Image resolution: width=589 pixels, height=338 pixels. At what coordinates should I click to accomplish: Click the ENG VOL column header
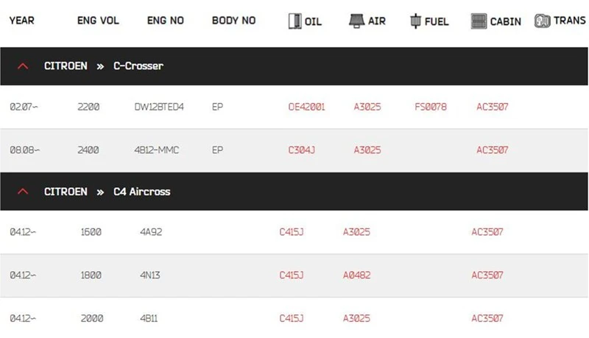[98, 21]
